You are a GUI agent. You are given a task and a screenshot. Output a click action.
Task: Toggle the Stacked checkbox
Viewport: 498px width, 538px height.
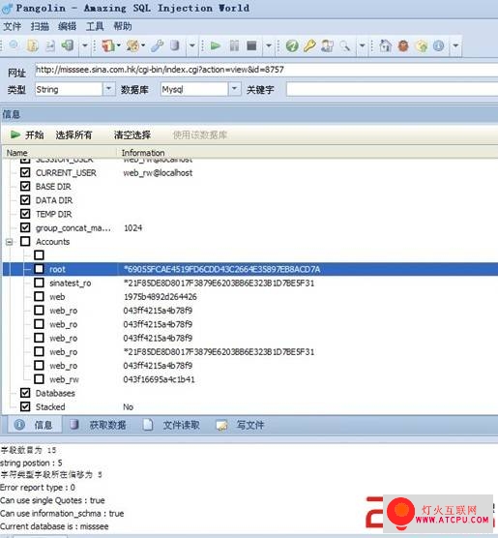click(x=25, y=406)
